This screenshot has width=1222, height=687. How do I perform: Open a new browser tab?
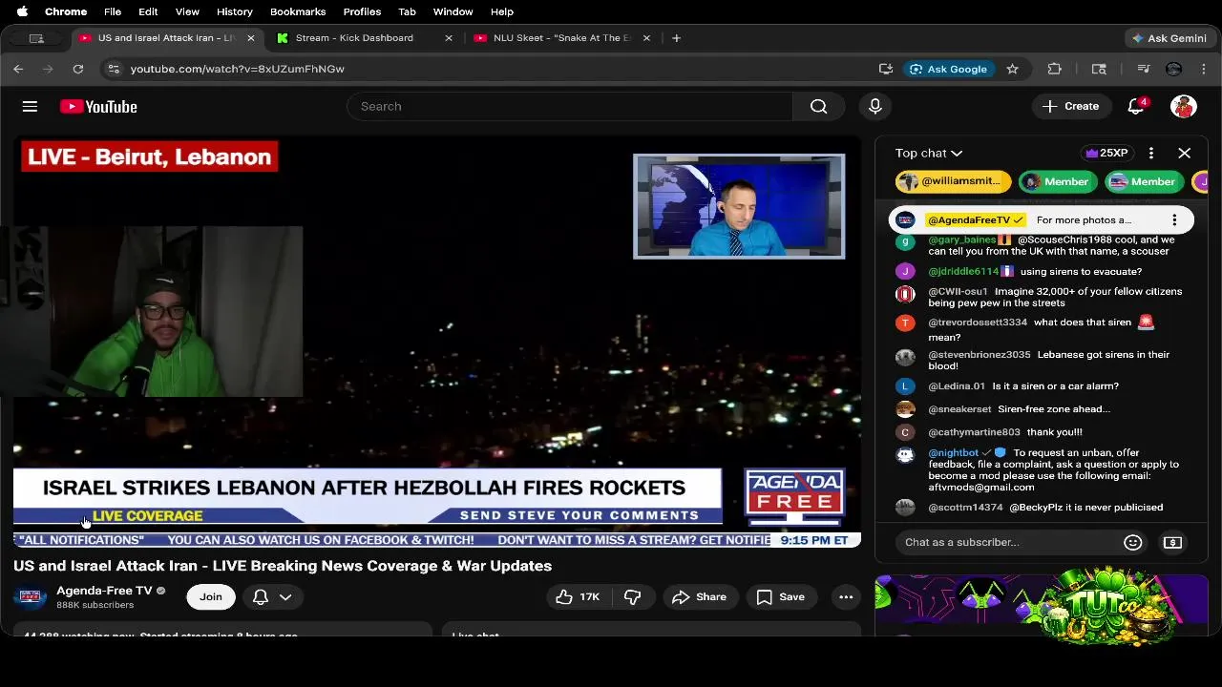click(x=676, y=38)
